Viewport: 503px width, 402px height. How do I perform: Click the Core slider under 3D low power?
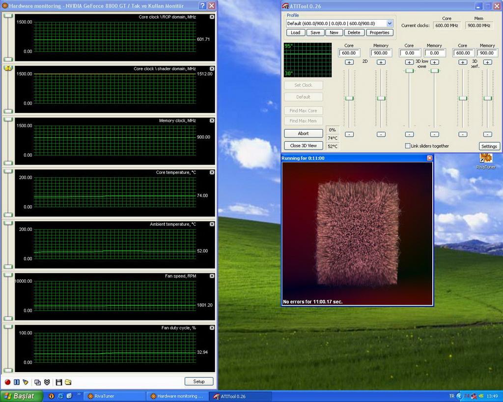click(x=409, y=71)
